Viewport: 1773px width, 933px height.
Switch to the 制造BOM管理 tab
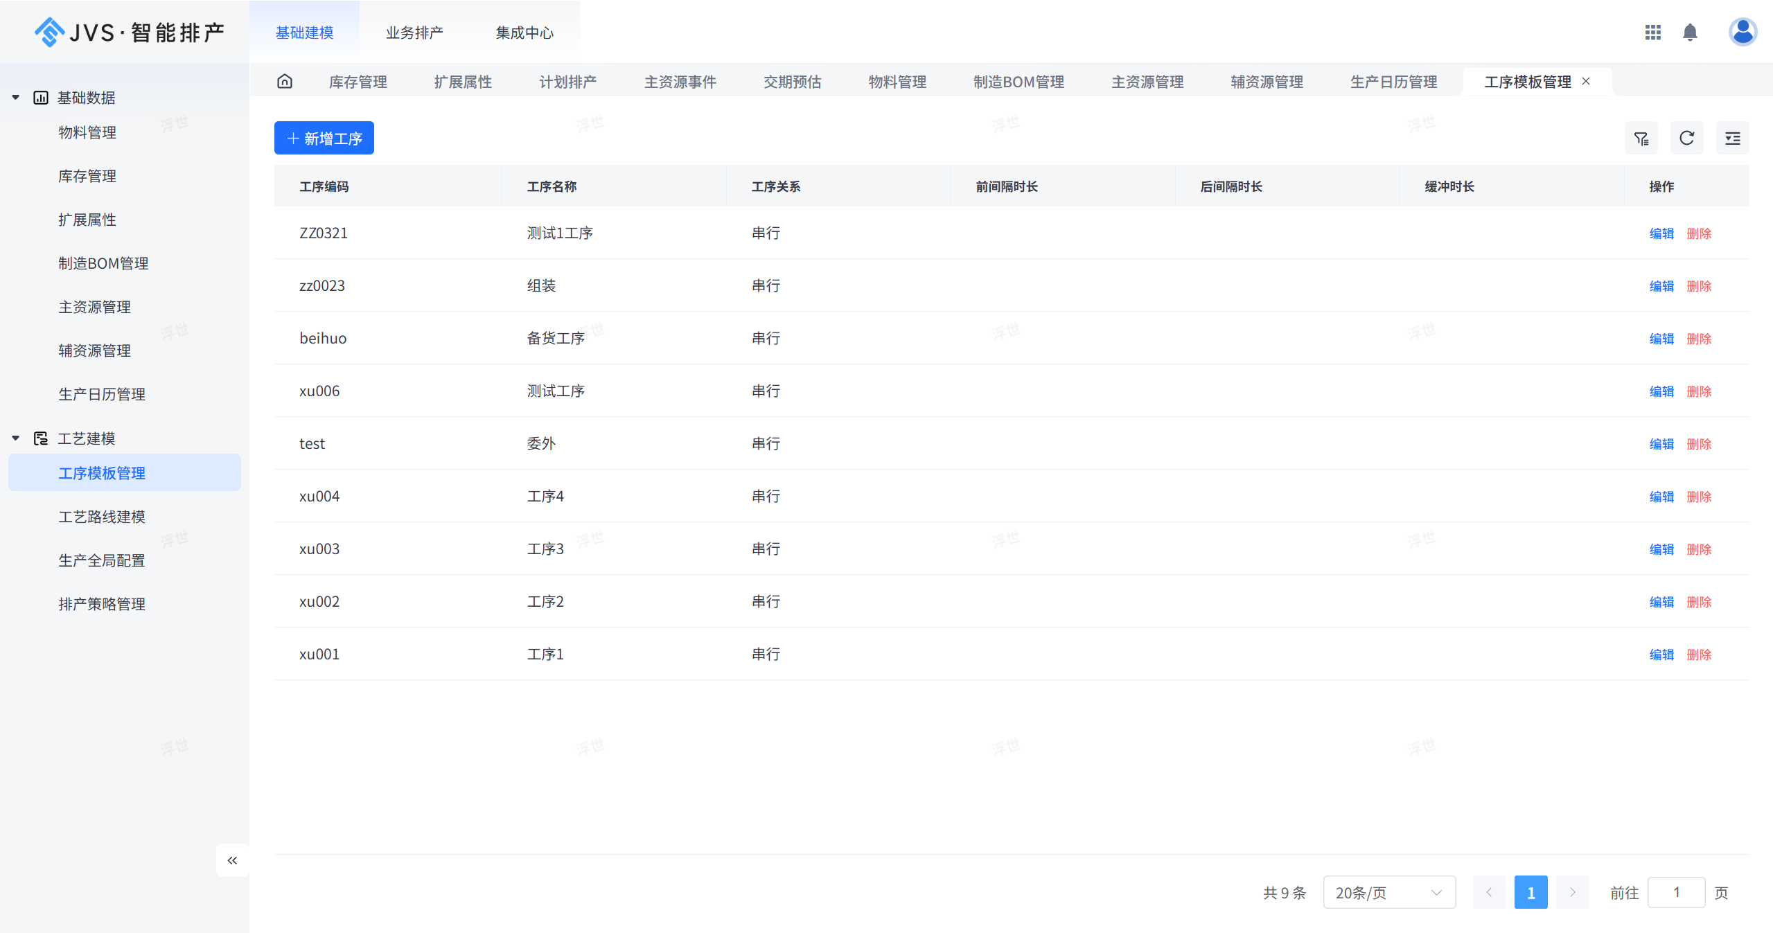[1018, 82]
